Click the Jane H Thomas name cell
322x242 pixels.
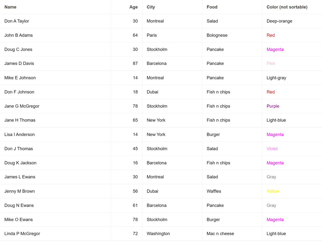tap(20, 120)
